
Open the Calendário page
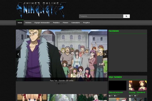tap(75, 23)
